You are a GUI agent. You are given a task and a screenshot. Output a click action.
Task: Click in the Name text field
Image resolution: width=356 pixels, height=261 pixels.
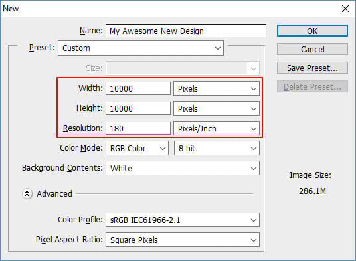(186, 31)
